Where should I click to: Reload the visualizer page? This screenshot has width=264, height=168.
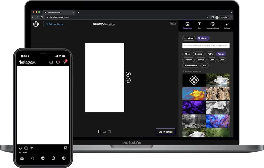pos(42,17)
